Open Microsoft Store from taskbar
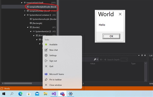The image size is (153, 97). [29, 94]
